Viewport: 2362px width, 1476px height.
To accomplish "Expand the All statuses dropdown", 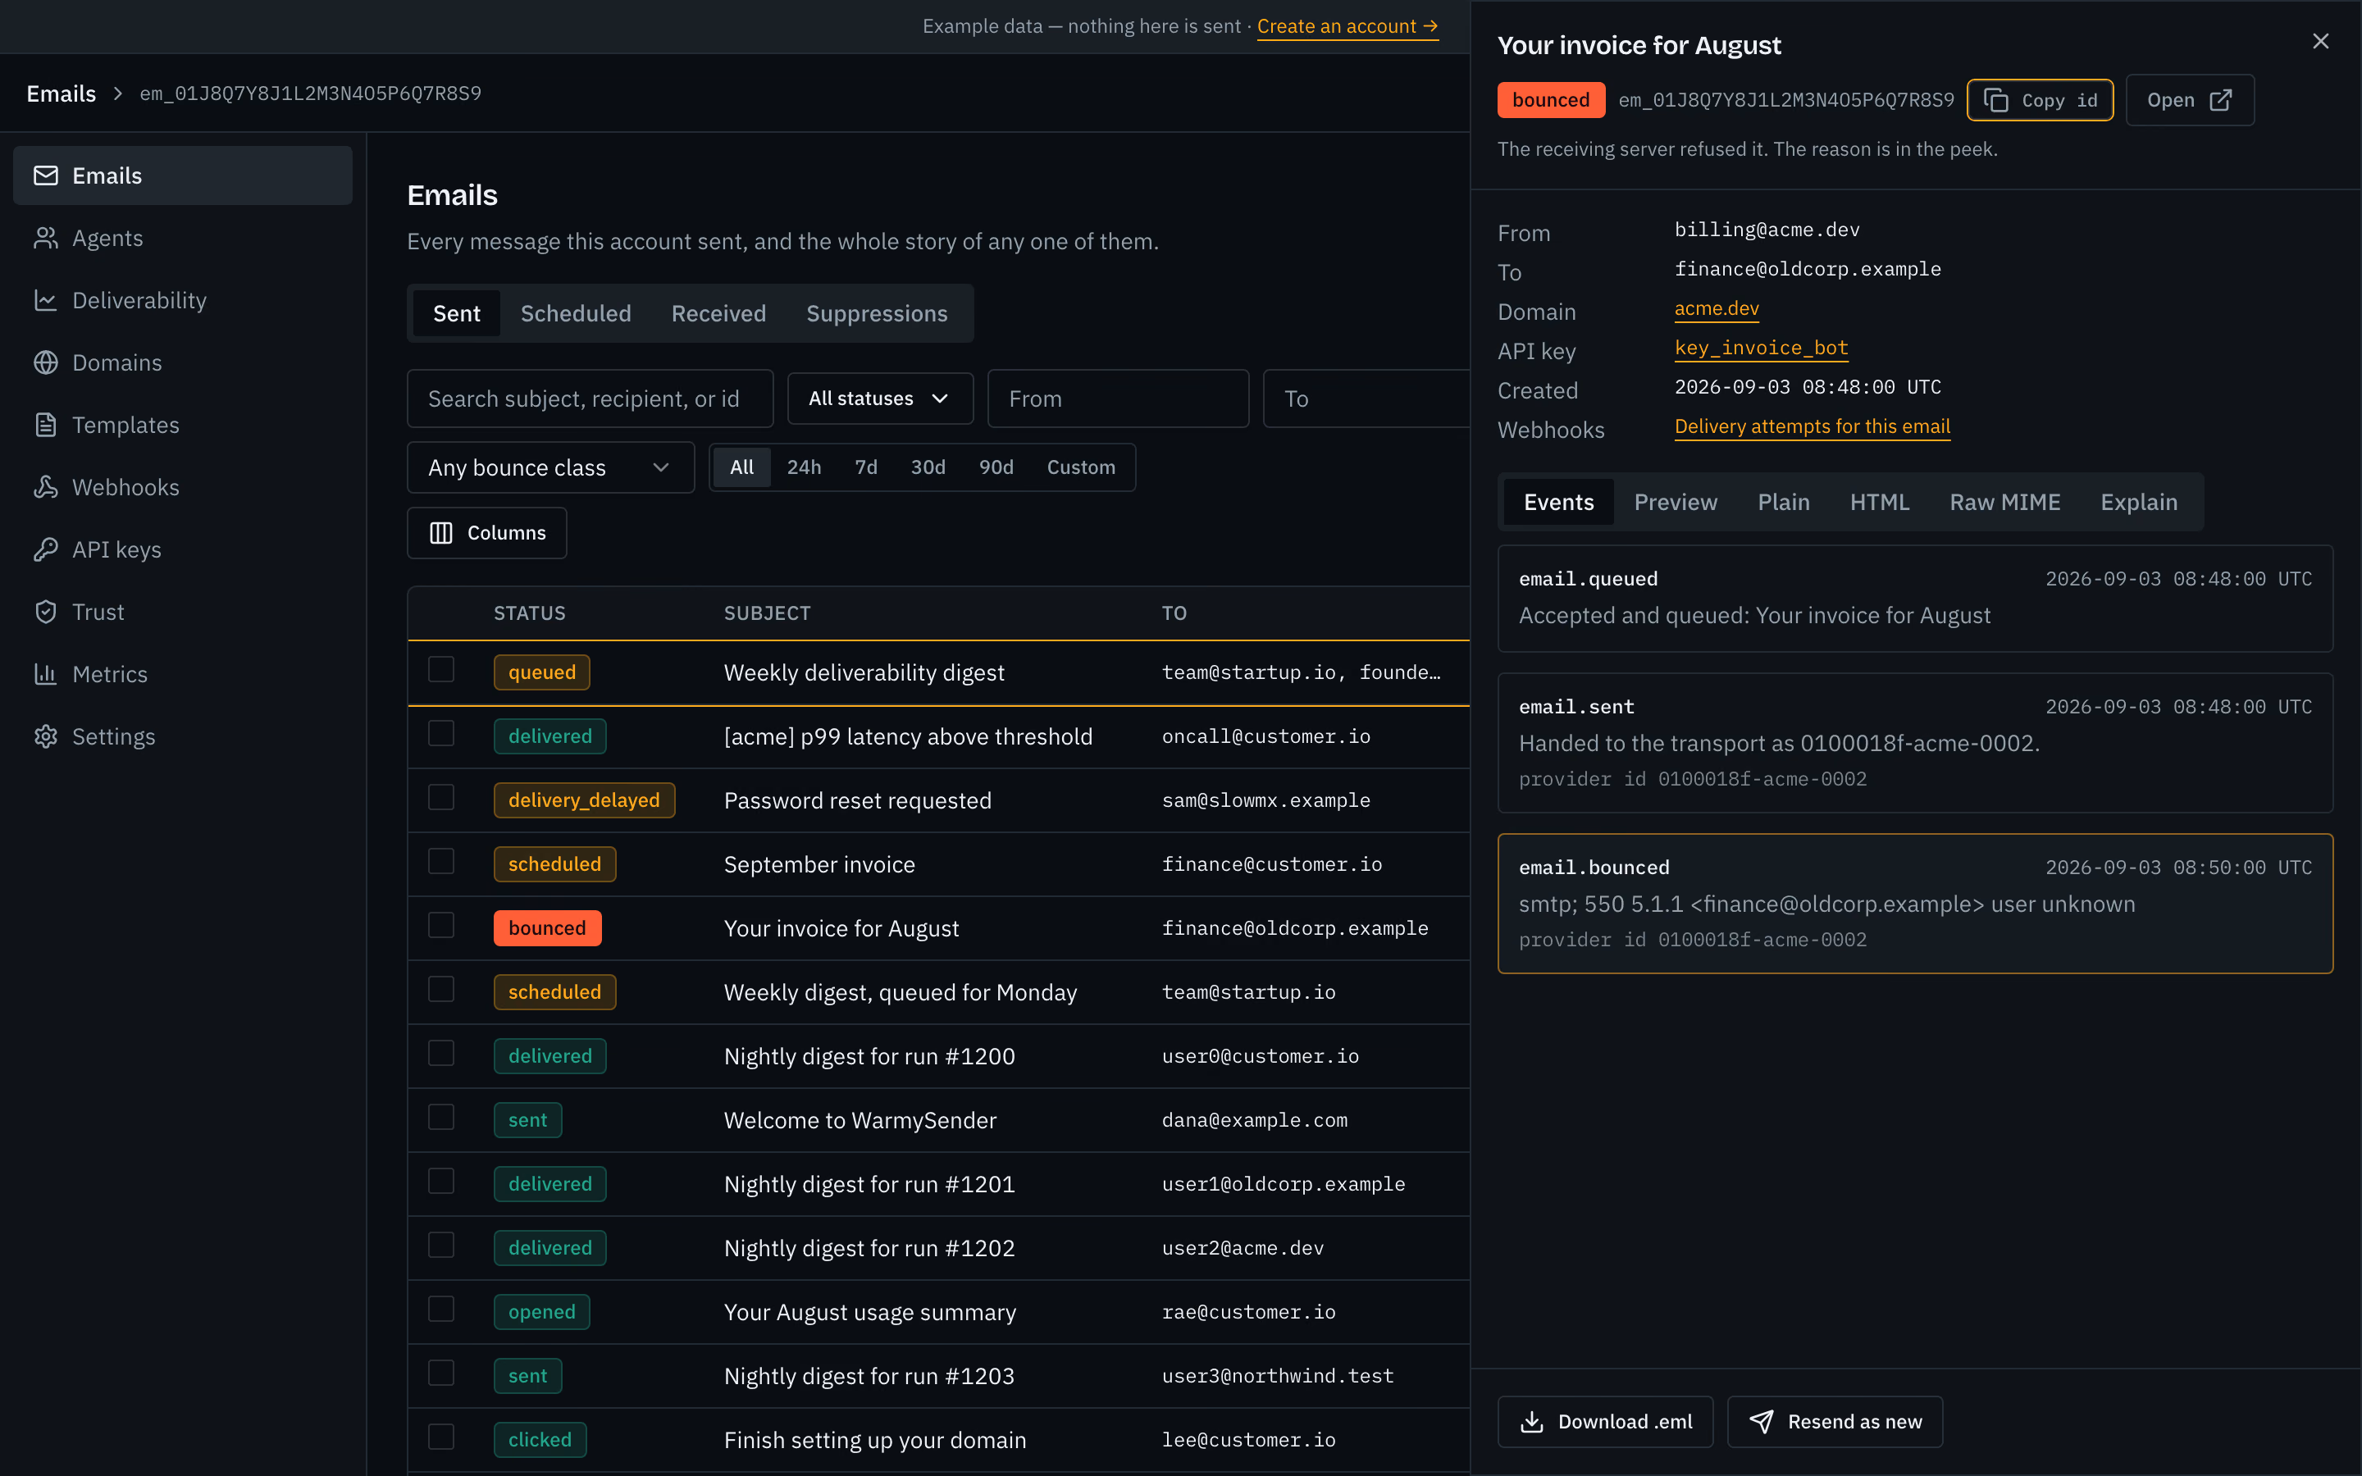I will tap(880, 399).
